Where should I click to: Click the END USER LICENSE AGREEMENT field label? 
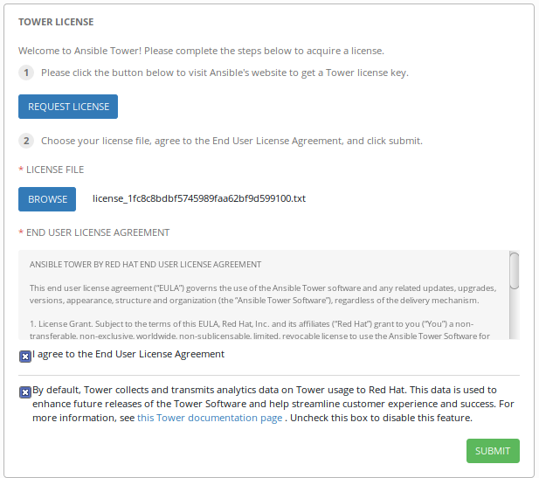coord(97,232)
